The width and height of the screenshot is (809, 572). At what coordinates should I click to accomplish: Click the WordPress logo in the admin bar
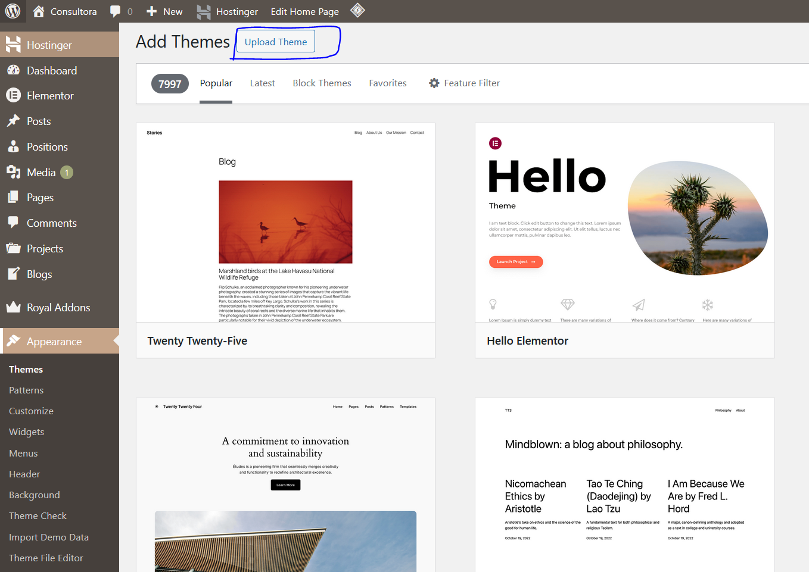point(13,11)
